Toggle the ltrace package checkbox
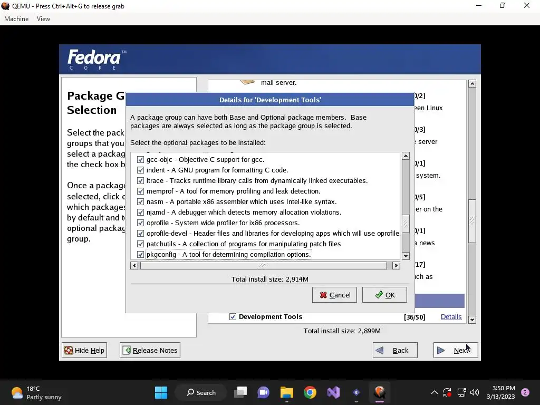Viewport: 540px width, 405px height. (x=140, y=181)
